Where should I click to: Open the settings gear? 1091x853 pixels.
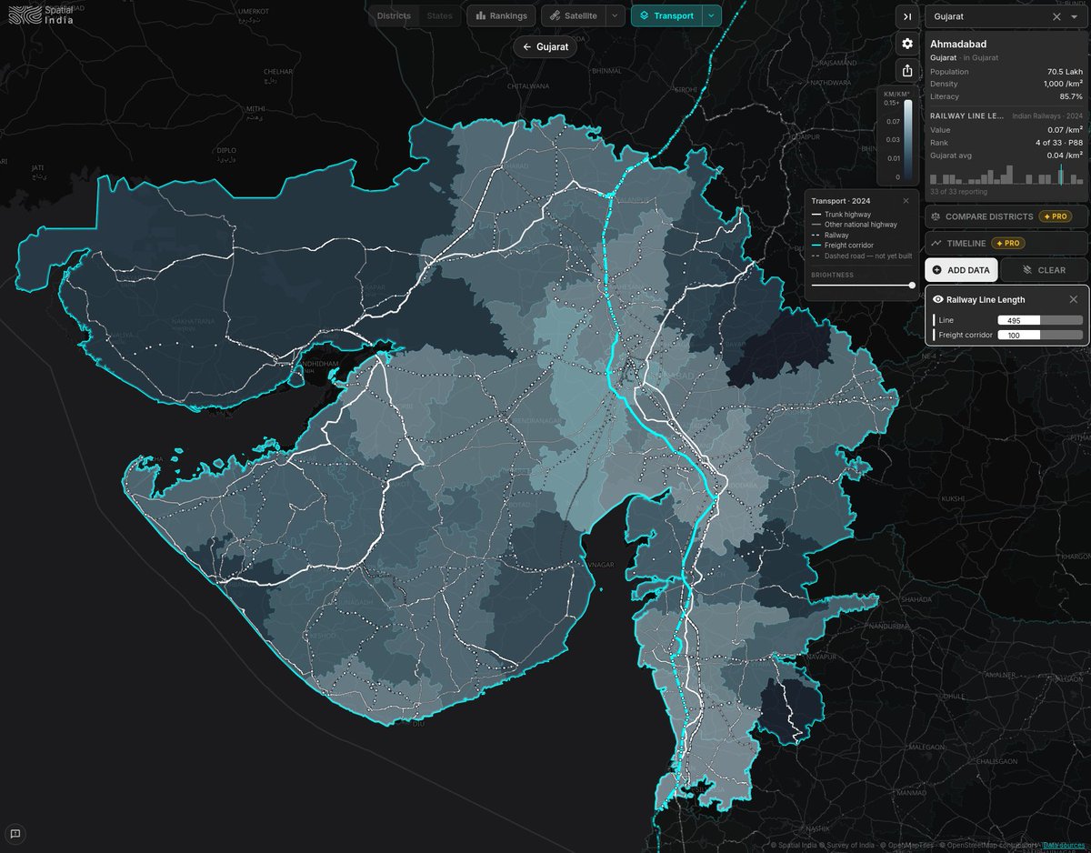[x=906, y=44]
